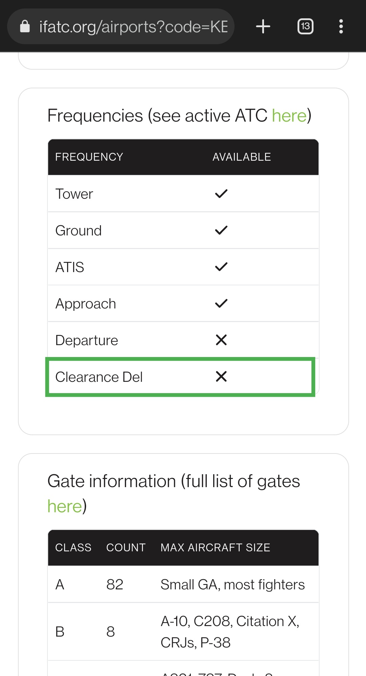
Task: Tap the new tab plus icon
Action: 263,26
